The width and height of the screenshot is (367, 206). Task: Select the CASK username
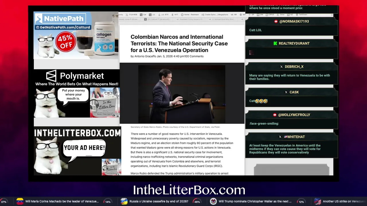[x=294, y=92]
